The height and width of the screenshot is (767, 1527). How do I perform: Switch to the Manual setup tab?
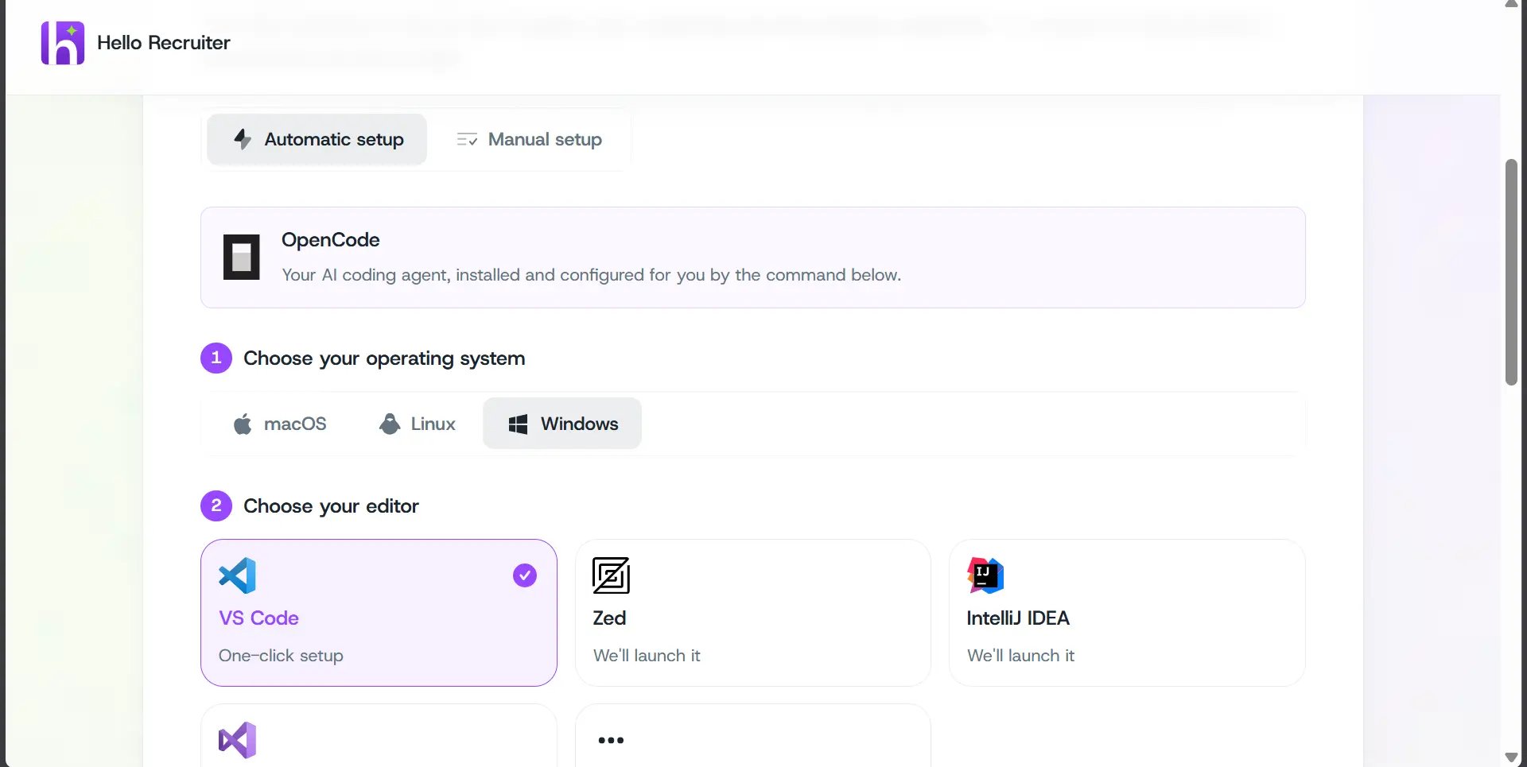[x=529, y=140]
